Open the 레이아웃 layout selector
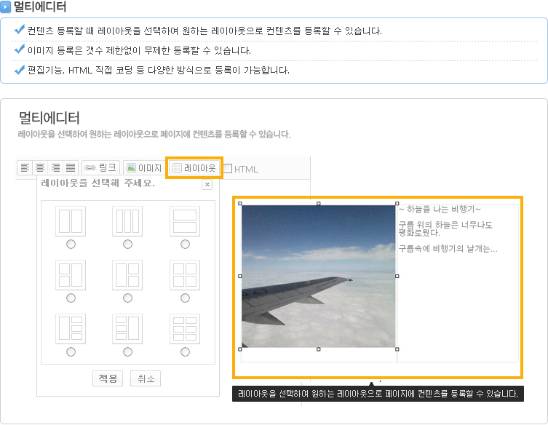 [x=194, y=168]
